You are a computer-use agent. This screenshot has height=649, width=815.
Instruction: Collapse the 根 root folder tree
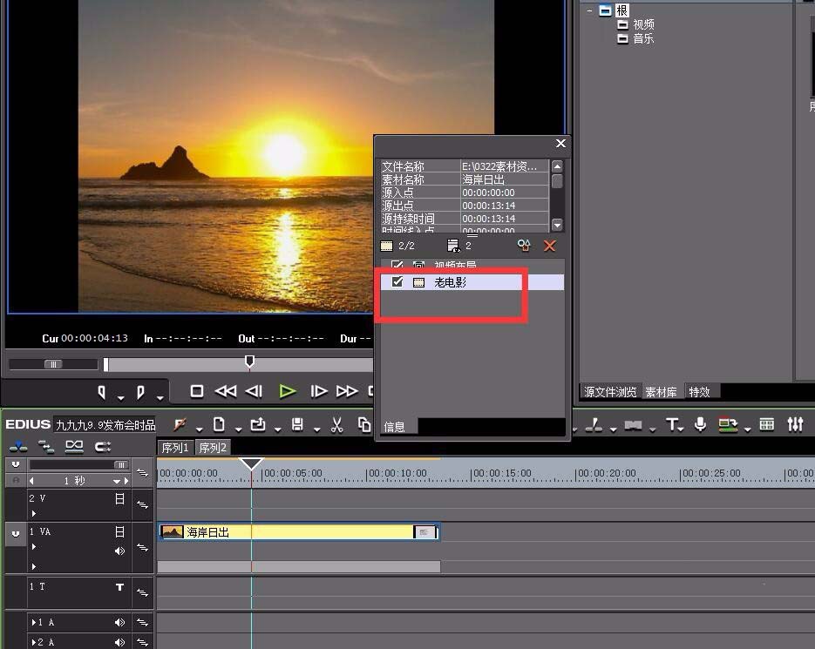pyautogui.click(x=590, y=10)
